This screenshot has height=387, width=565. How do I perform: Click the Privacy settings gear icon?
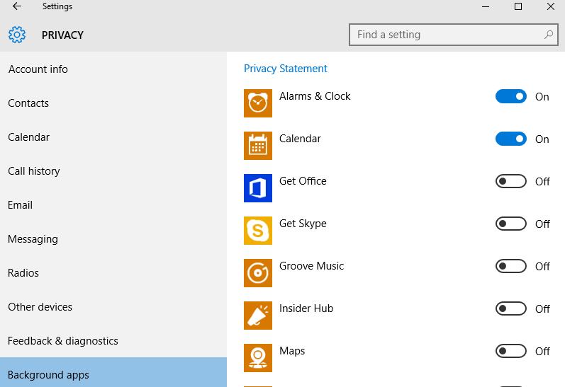[x=17, y=35]
